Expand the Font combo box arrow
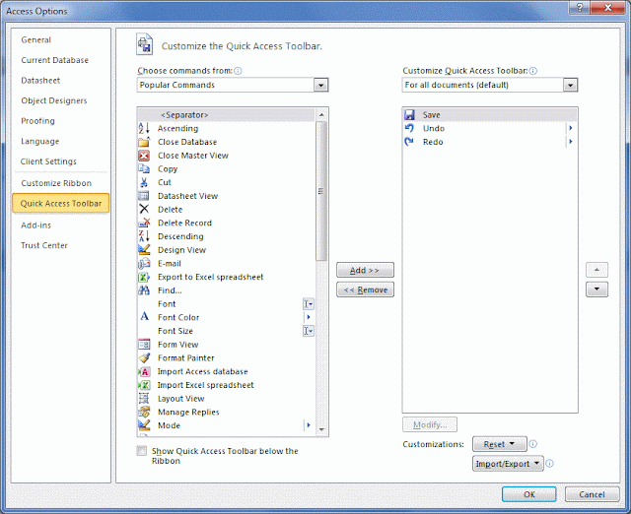This screenshot has height=514, width=631. tap(309, 304)
